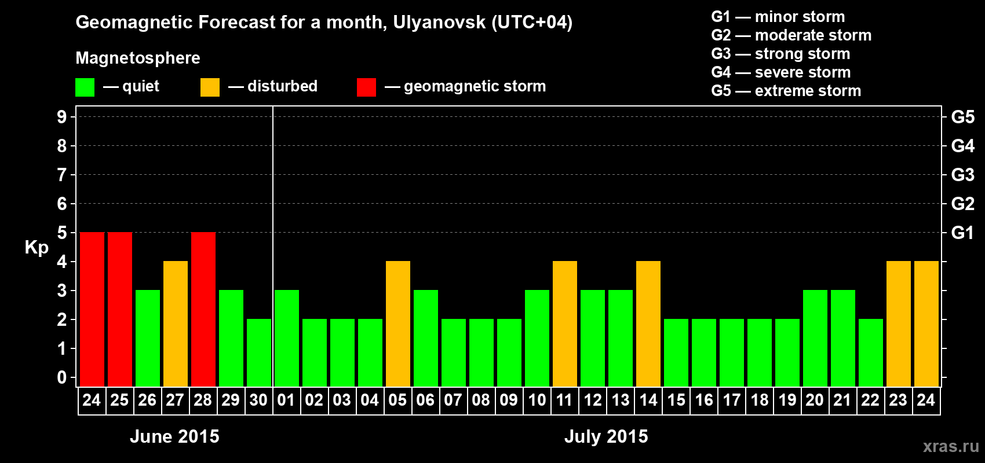Click 'G1 — minor storm' legend text
This screenshot has width=985, height=463.
tap(778, 17)
